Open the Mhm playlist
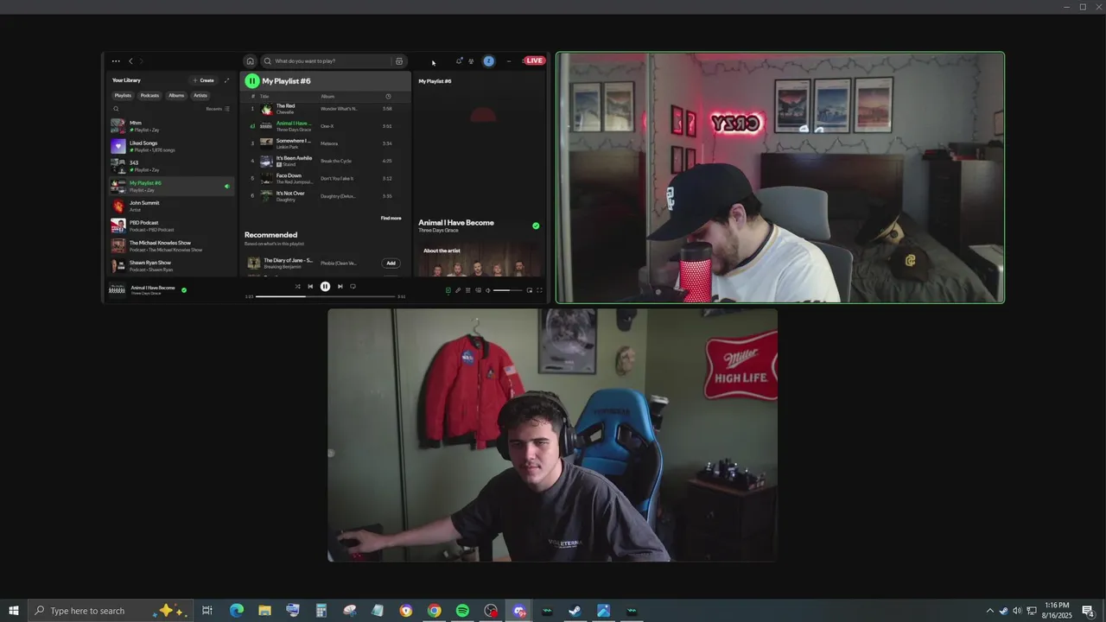Viewport: 1106px width, 622px height. tap(172, 126)
